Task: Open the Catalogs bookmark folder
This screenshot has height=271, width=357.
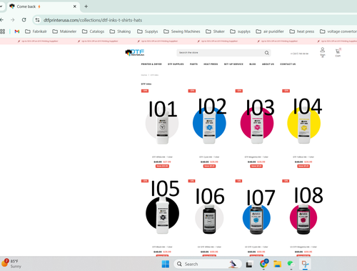Action: tap(93, 31)
